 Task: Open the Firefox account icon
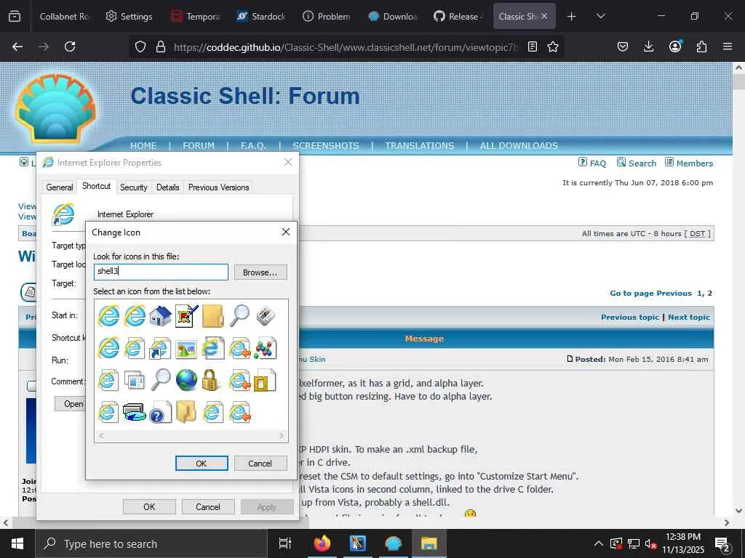click(674, 46)
